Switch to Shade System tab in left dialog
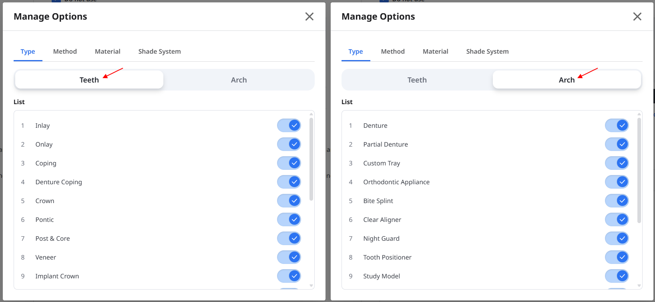655x302 pixels. tap(160, 52)
